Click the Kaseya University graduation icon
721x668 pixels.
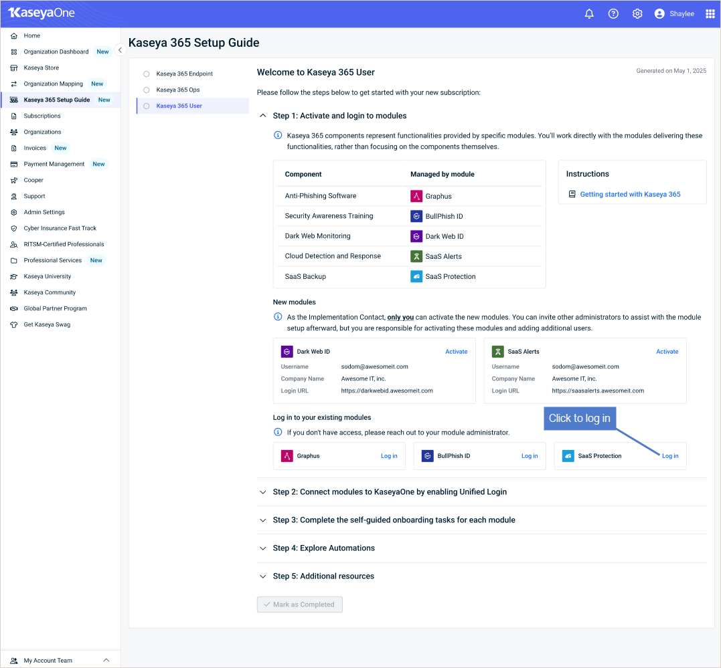click(x=14, y=277)
